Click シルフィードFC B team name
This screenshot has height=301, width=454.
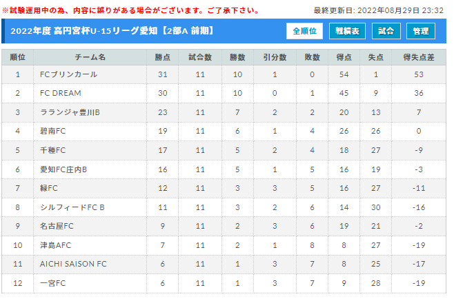click(x=72, y=207)
